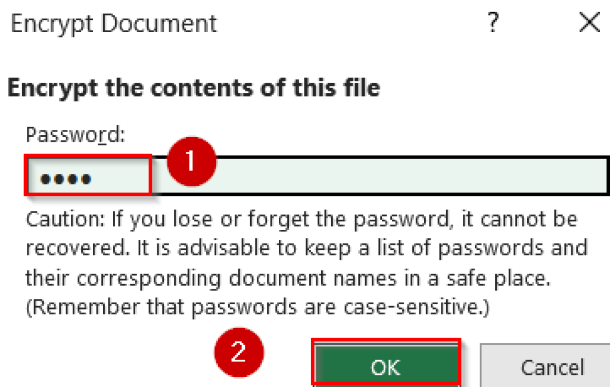Click the dialog close X button
The image size is (610, 387).
[x=589, y=23]
